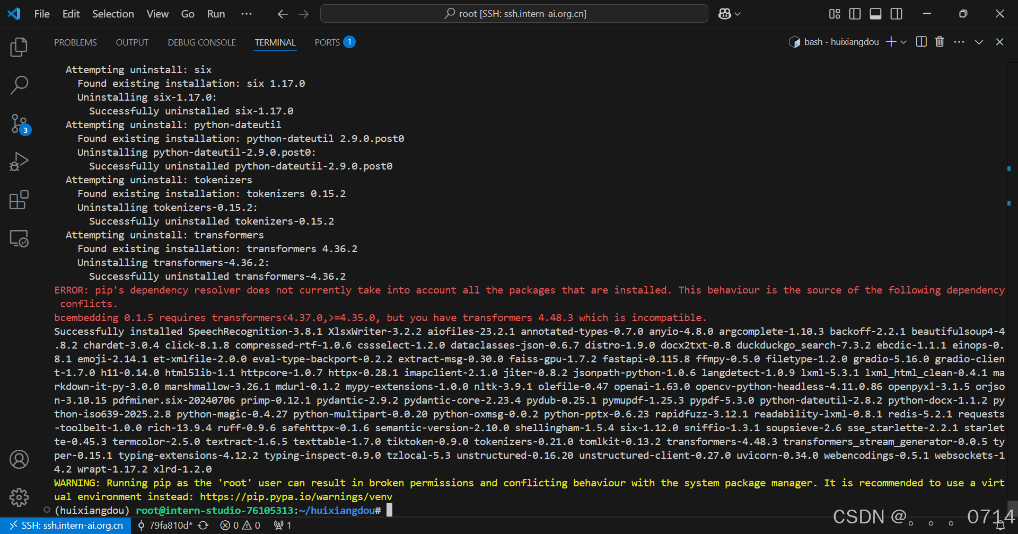Go back with the left arrow
Image resolution: width=1018 pixels, height=534 pixels.
click(x=283, y=14)
